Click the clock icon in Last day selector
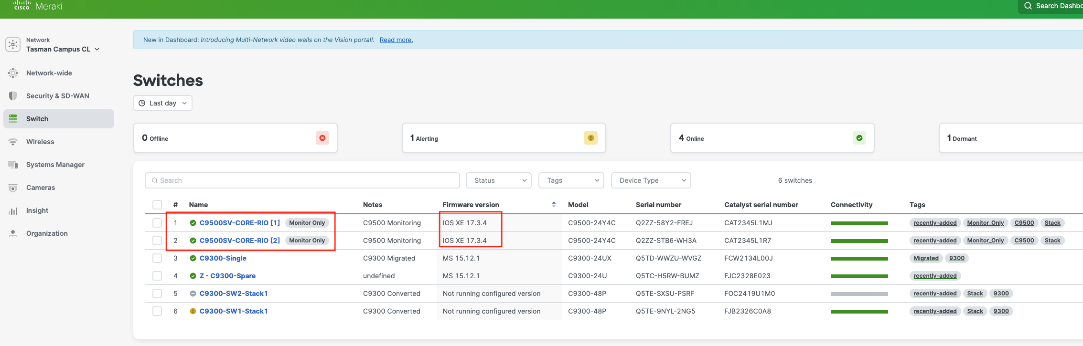This screenshot has height=346, width=1083. 142,103
